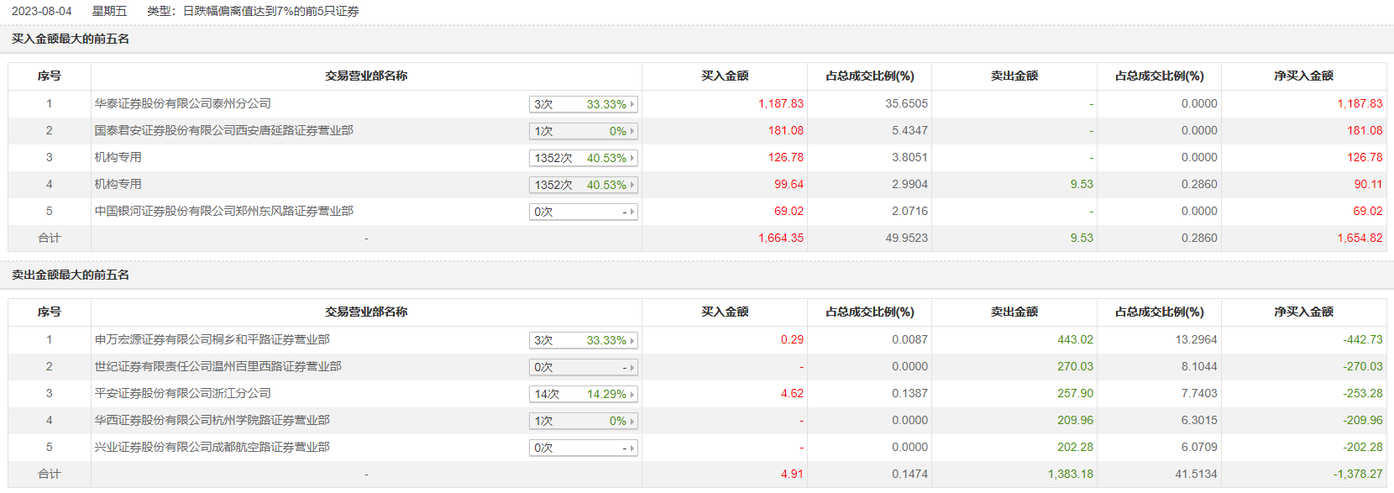This screenshot has width=1394, height=493.
Task: Expand 国泰君安西安唐延路 1次 0% dropdown
Action: pos(583,131)
